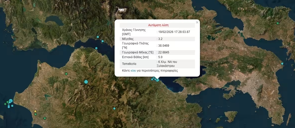Follow the 'κλικ' link for more information
The height and width of the screenshot is (128, 295).
[133, 71]
